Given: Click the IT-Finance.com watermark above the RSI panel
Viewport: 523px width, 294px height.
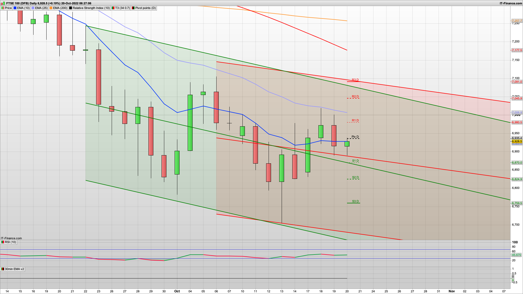Looking at the screenshot, I should 11,238.
